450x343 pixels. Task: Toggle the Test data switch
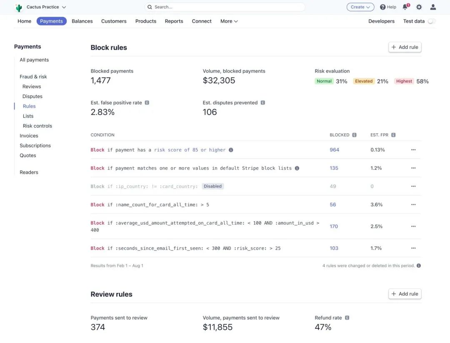pyautogui.click(x=432, y=21)
